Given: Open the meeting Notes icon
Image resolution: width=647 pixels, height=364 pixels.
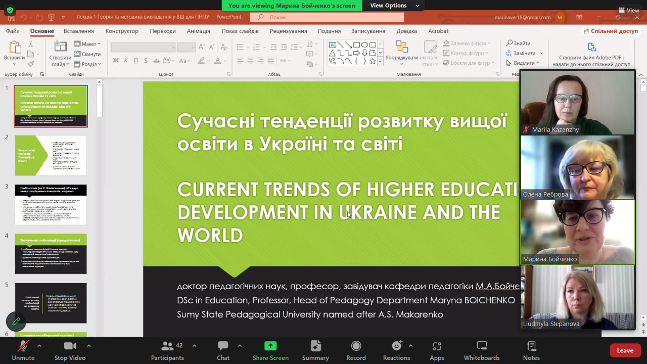Looking at the screenshot, I should click(531, 346).
